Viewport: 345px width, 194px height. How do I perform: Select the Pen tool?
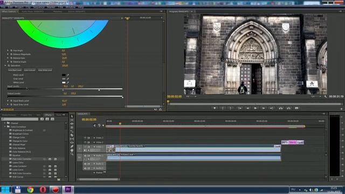click(72, 146)
